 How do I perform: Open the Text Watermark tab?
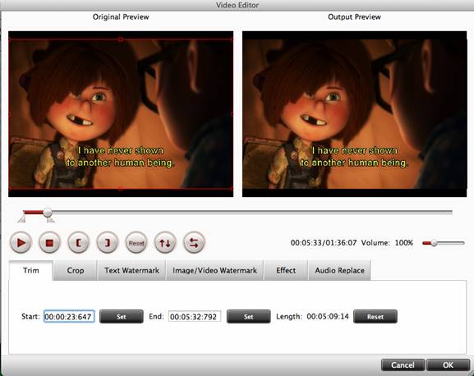point(131,270)
